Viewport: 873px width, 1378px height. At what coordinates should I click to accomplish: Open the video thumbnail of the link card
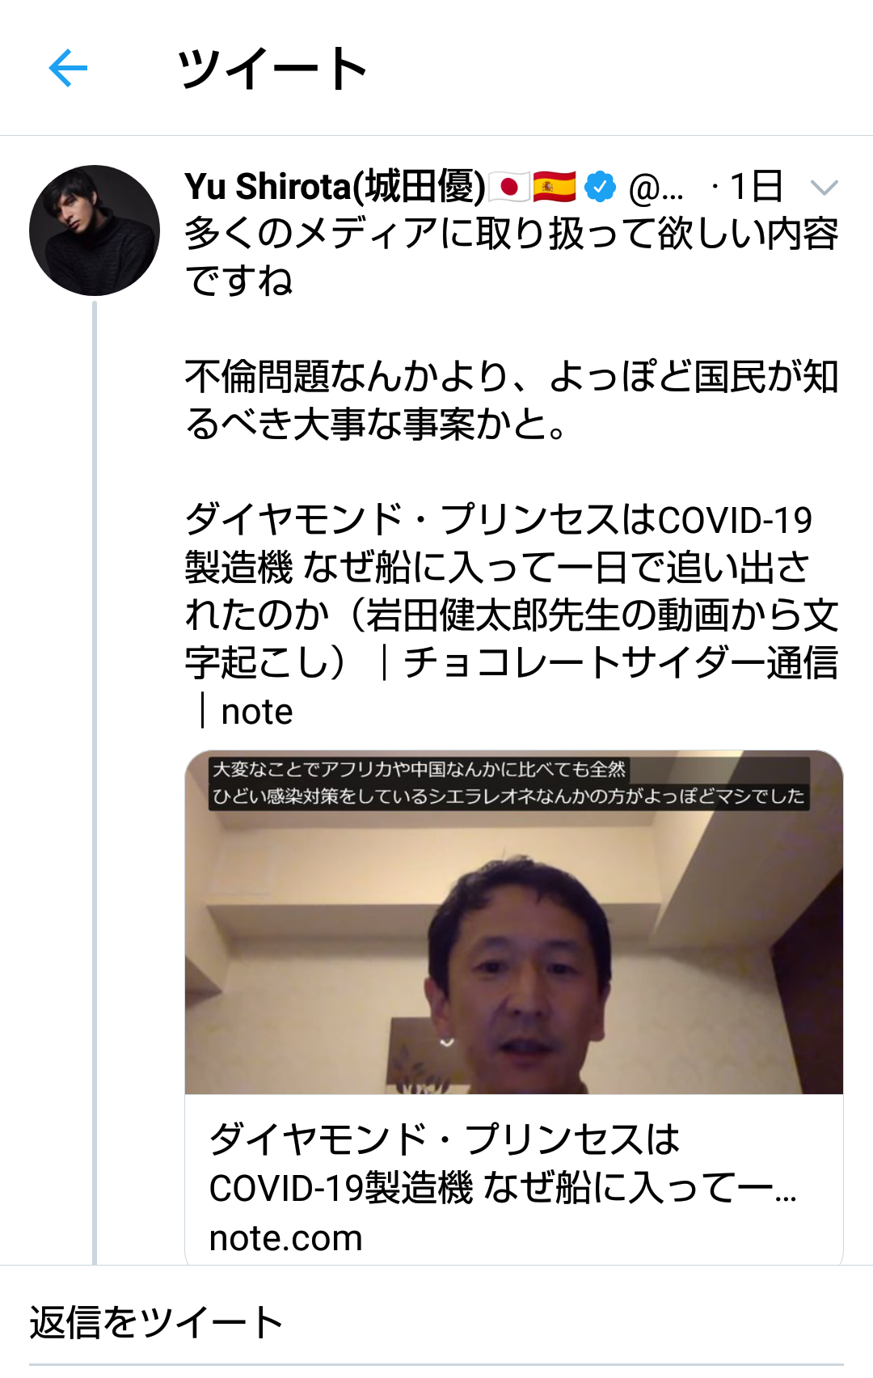coord(514,922)
